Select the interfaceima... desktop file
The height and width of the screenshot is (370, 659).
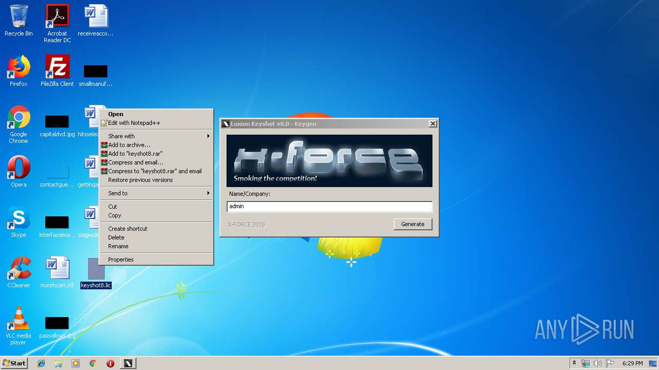(57, 227)
